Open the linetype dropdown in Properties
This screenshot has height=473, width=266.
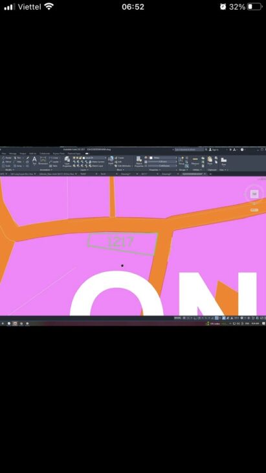[x=162, y=166]
